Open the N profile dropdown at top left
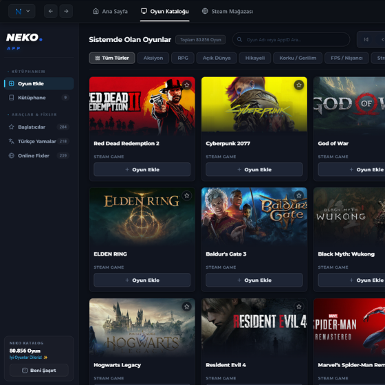This screenshot has height=385, width=385. [22, 11]
